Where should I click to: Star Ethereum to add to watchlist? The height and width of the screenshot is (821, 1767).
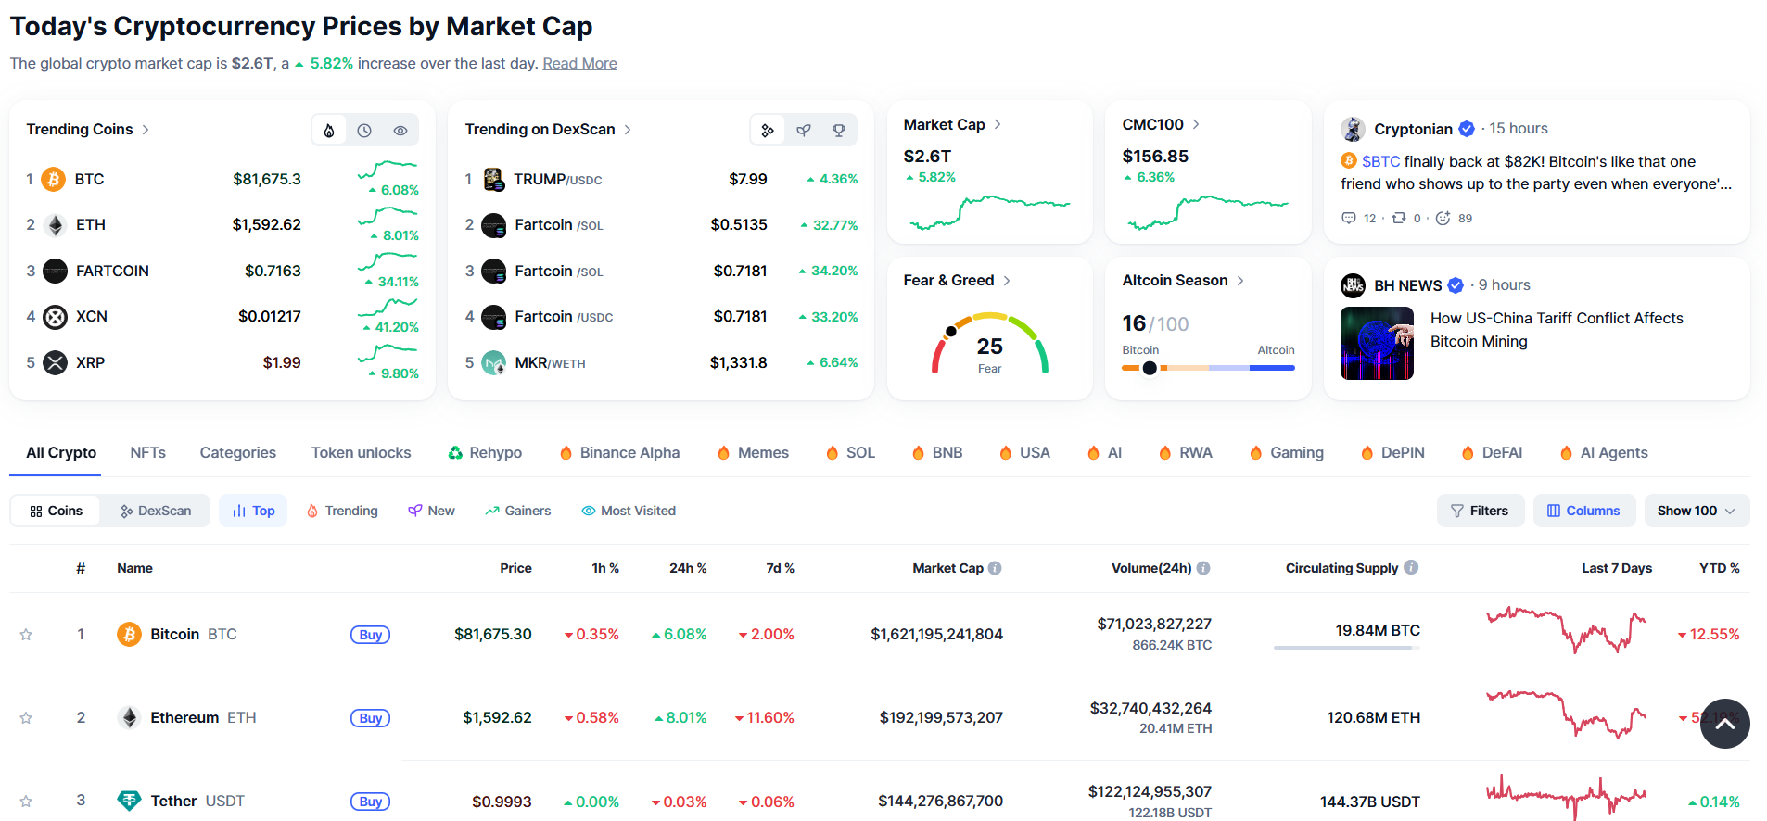point(26,718)
